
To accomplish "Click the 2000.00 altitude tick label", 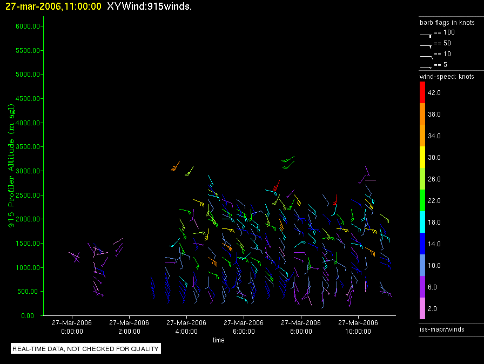I will point(28,219).
